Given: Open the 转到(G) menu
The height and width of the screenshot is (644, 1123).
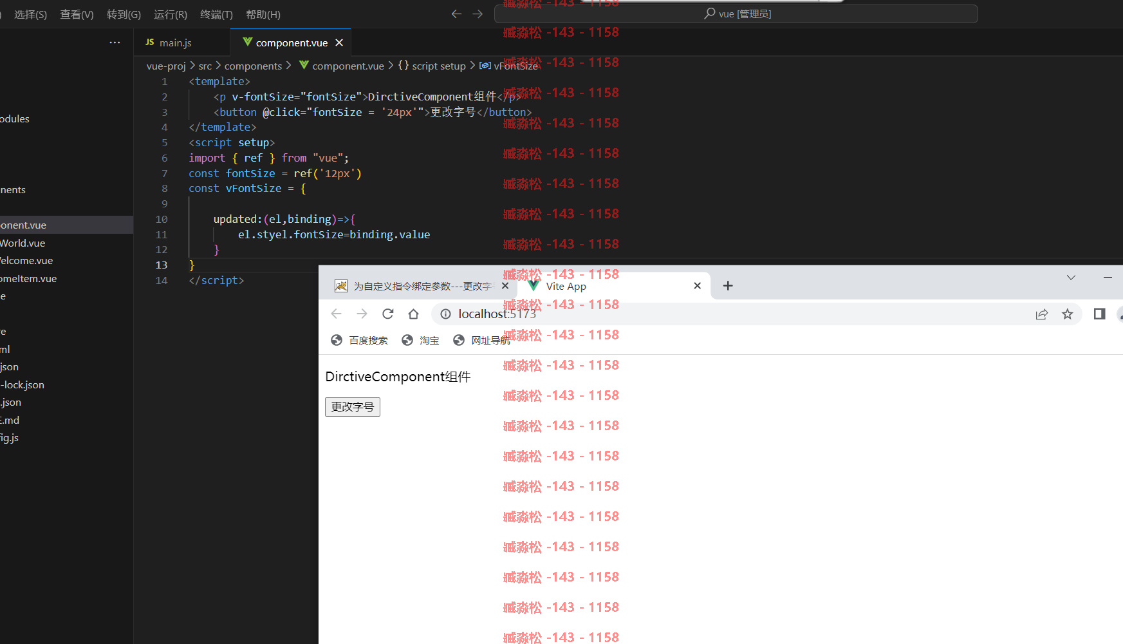Looking at the screenshot, I should tap(124, 14).
